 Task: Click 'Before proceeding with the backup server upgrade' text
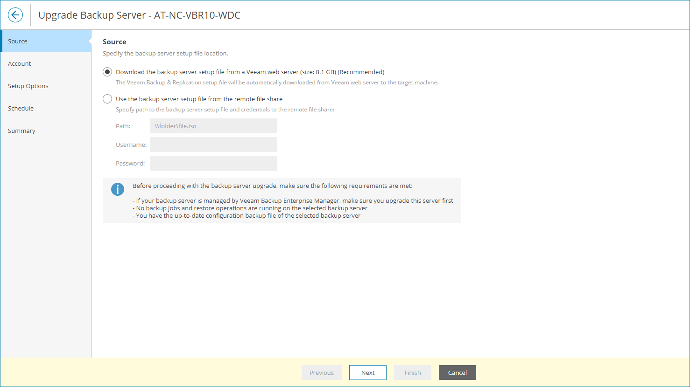tap(273, 186)
